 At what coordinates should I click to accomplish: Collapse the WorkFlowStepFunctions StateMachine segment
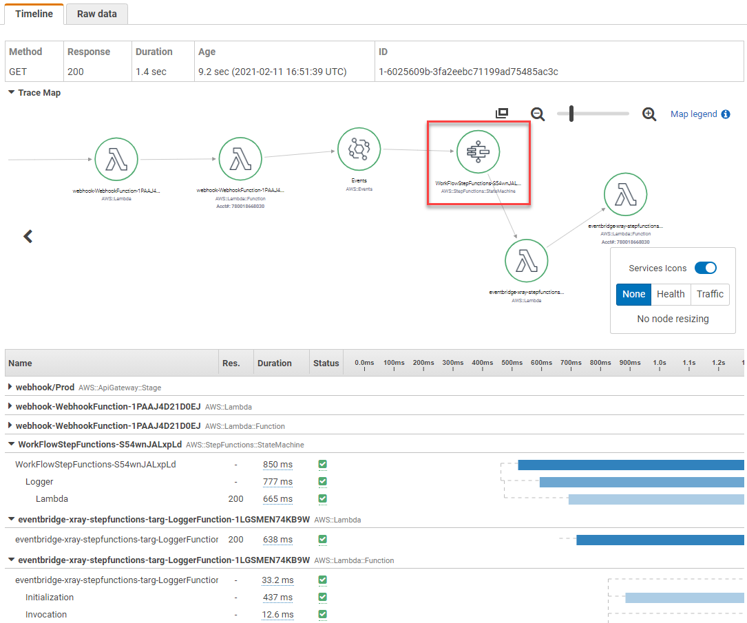click(10, 445)
